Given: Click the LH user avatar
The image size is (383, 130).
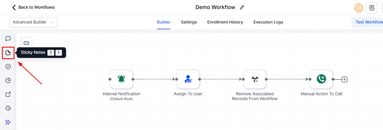Looking at the screenshot, I should [x=359, y=7].
